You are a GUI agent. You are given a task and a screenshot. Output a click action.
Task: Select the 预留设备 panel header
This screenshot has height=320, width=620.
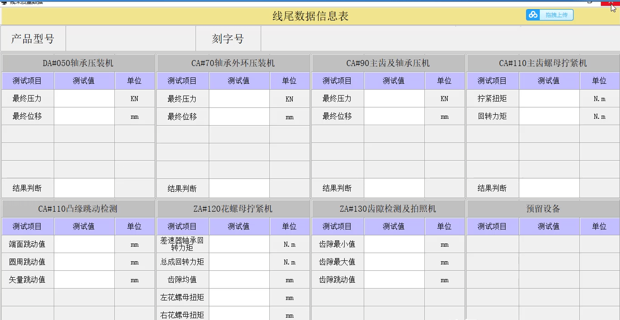(x=543, y=209)
